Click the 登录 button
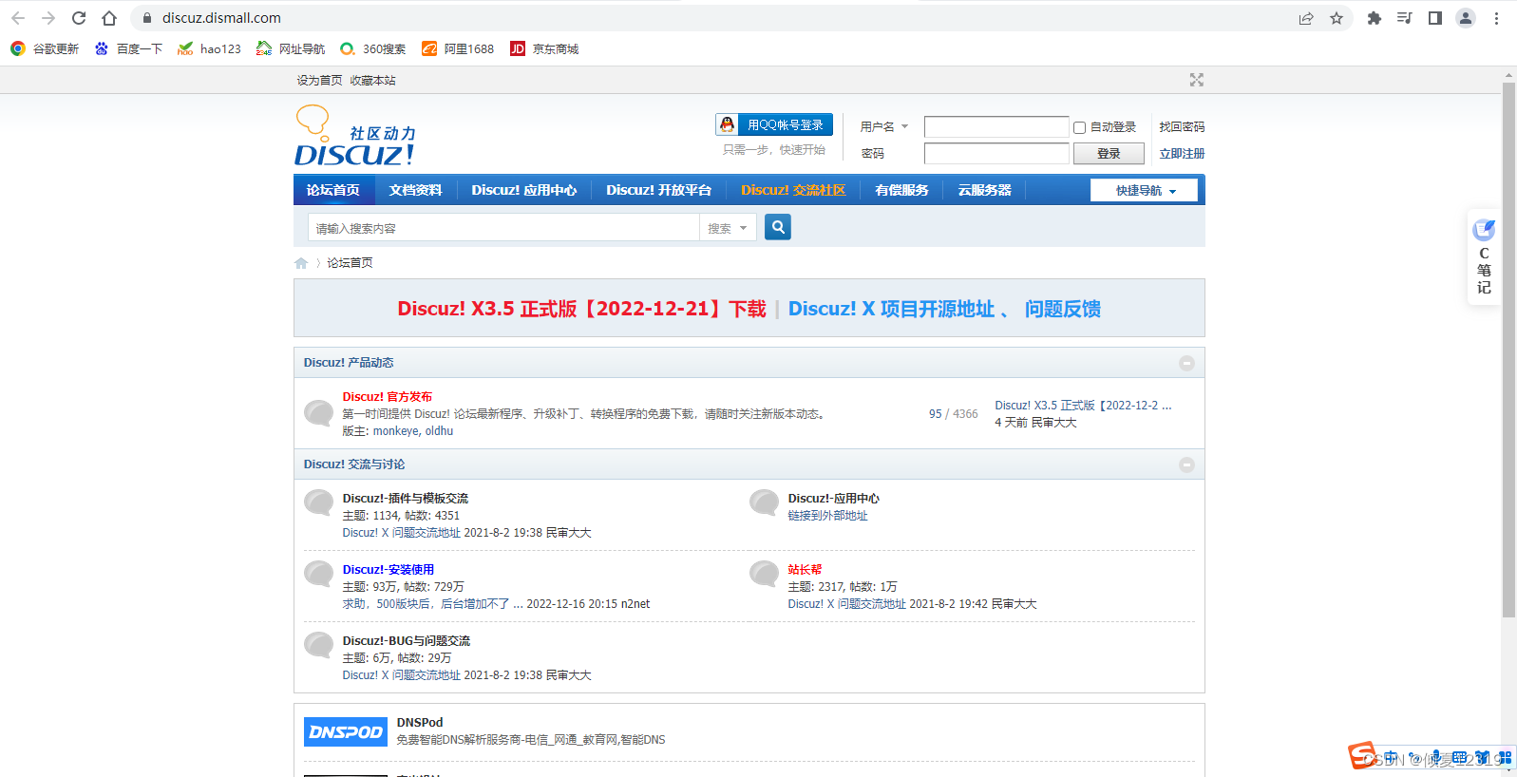The height and width of the screenshot is (777, 1517). [x=1109, y=154]
